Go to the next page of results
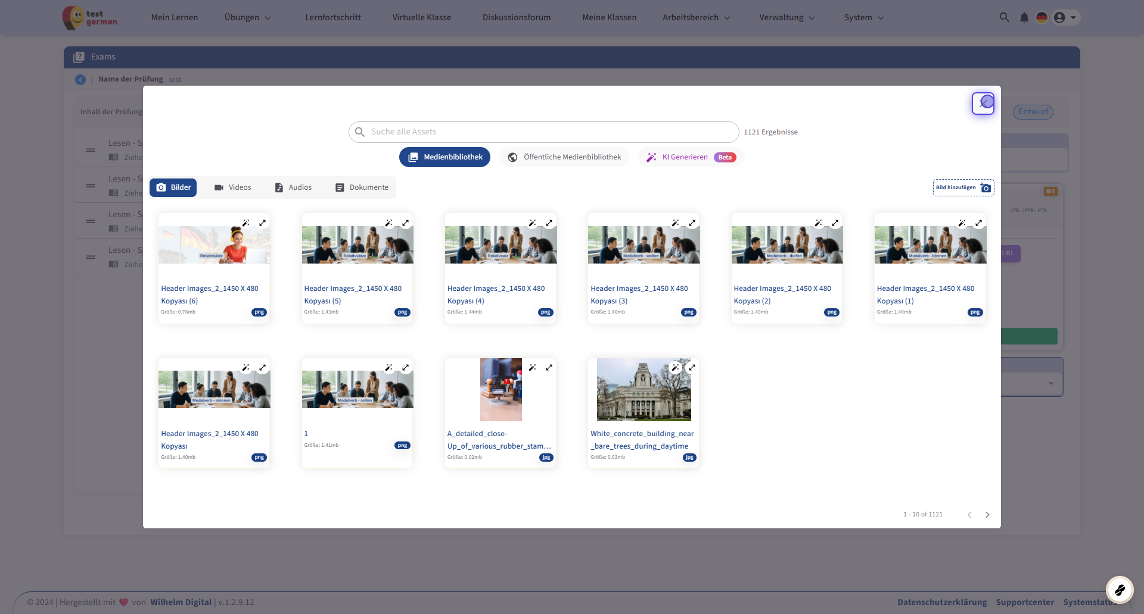Image resolution: width=1144 pixels, height=614 pixels. 987,515
